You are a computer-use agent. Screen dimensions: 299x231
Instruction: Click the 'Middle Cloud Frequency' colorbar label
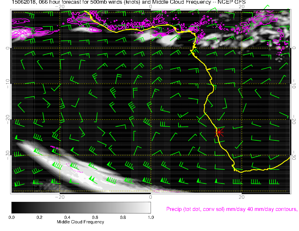pyautogui.click(x=80, y=222)
